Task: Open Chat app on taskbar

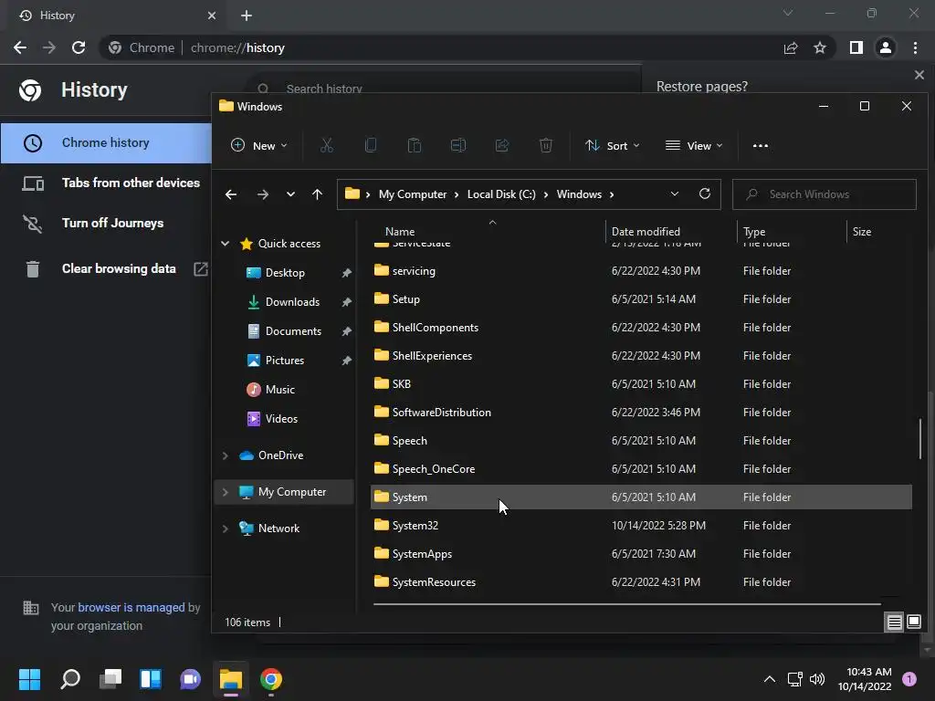Action: coord(190,679)
